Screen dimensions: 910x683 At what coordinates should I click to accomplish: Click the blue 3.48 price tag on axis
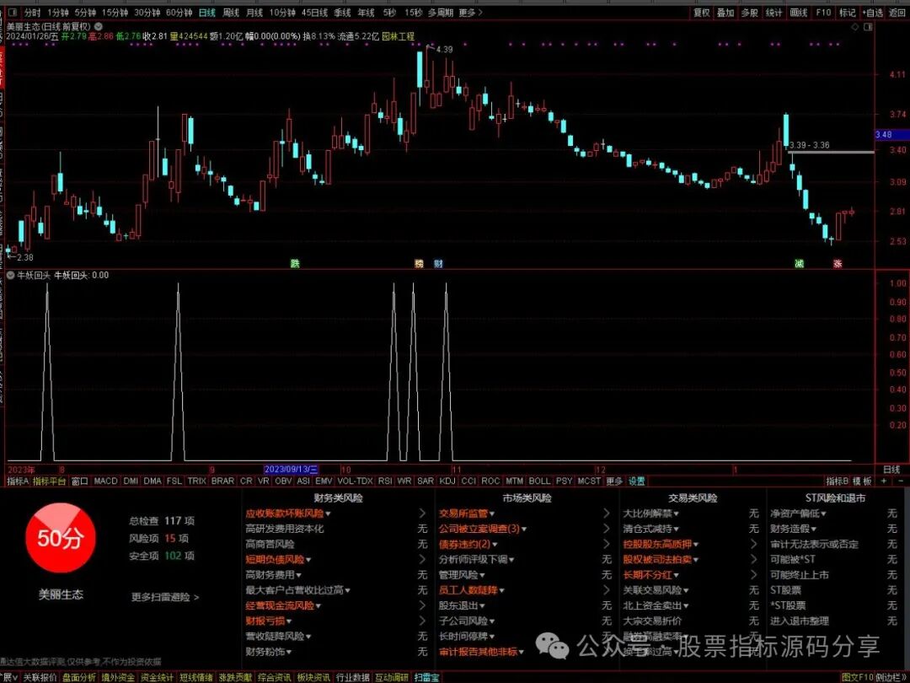pyautogui.click(x=891, y=135)
